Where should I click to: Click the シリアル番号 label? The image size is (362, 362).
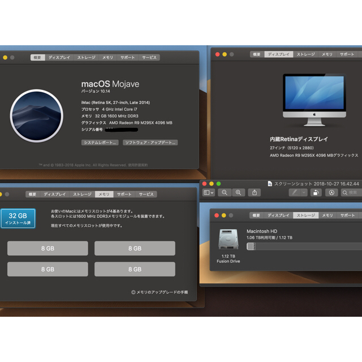[x=92, y=130]
